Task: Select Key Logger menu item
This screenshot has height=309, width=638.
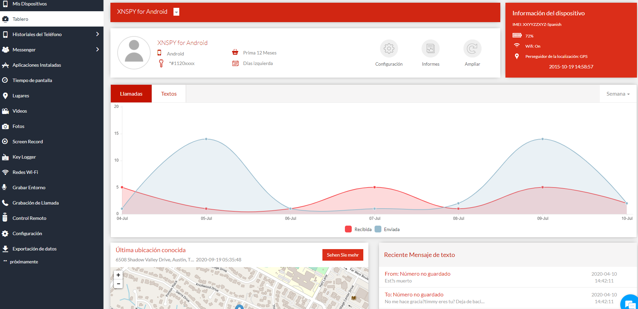Action: point(52,157)
